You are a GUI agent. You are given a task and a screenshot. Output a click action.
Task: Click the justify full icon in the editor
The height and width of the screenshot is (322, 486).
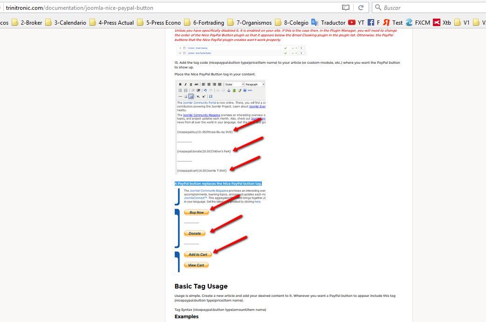pos(220,85)
